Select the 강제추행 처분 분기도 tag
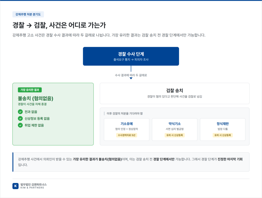 (28, 14)
